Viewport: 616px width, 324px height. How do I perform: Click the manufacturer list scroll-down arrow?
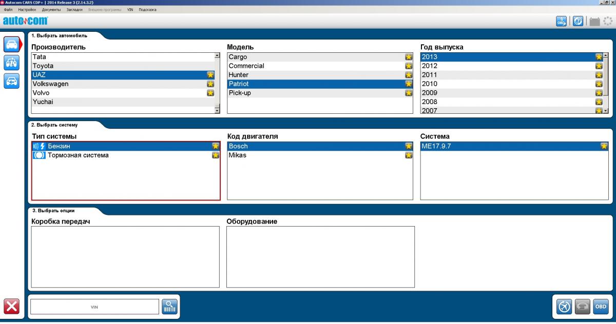pos(217,110)
